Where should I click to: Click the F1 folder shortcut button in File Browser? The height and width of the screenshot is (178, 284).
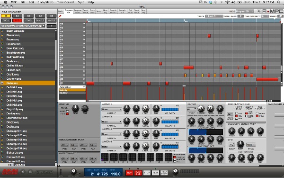coord(6,16)
